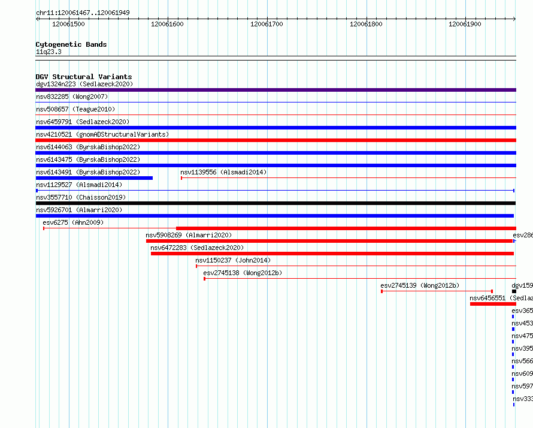Open nsv6459791 (Sedlazeck2020) variant details
This screenshot has height=428, width=533.
click(x=83, y=122)
